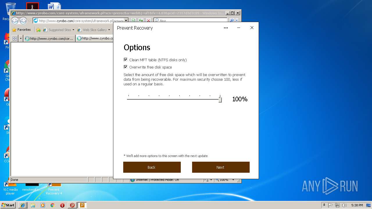Expand search provider dropdown arrow
Viewport: 372px width, 209px height.
237,21
